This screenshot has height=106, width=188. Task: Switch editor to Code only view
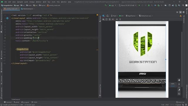click(177, 12)
